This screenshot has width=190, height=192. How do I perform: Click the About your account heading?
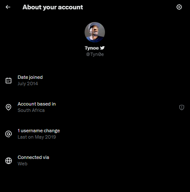[53, 7]
